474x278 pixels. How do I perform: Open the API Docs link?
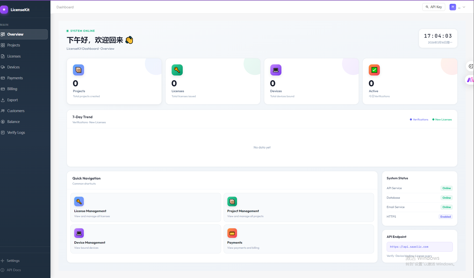click(14, 270)
